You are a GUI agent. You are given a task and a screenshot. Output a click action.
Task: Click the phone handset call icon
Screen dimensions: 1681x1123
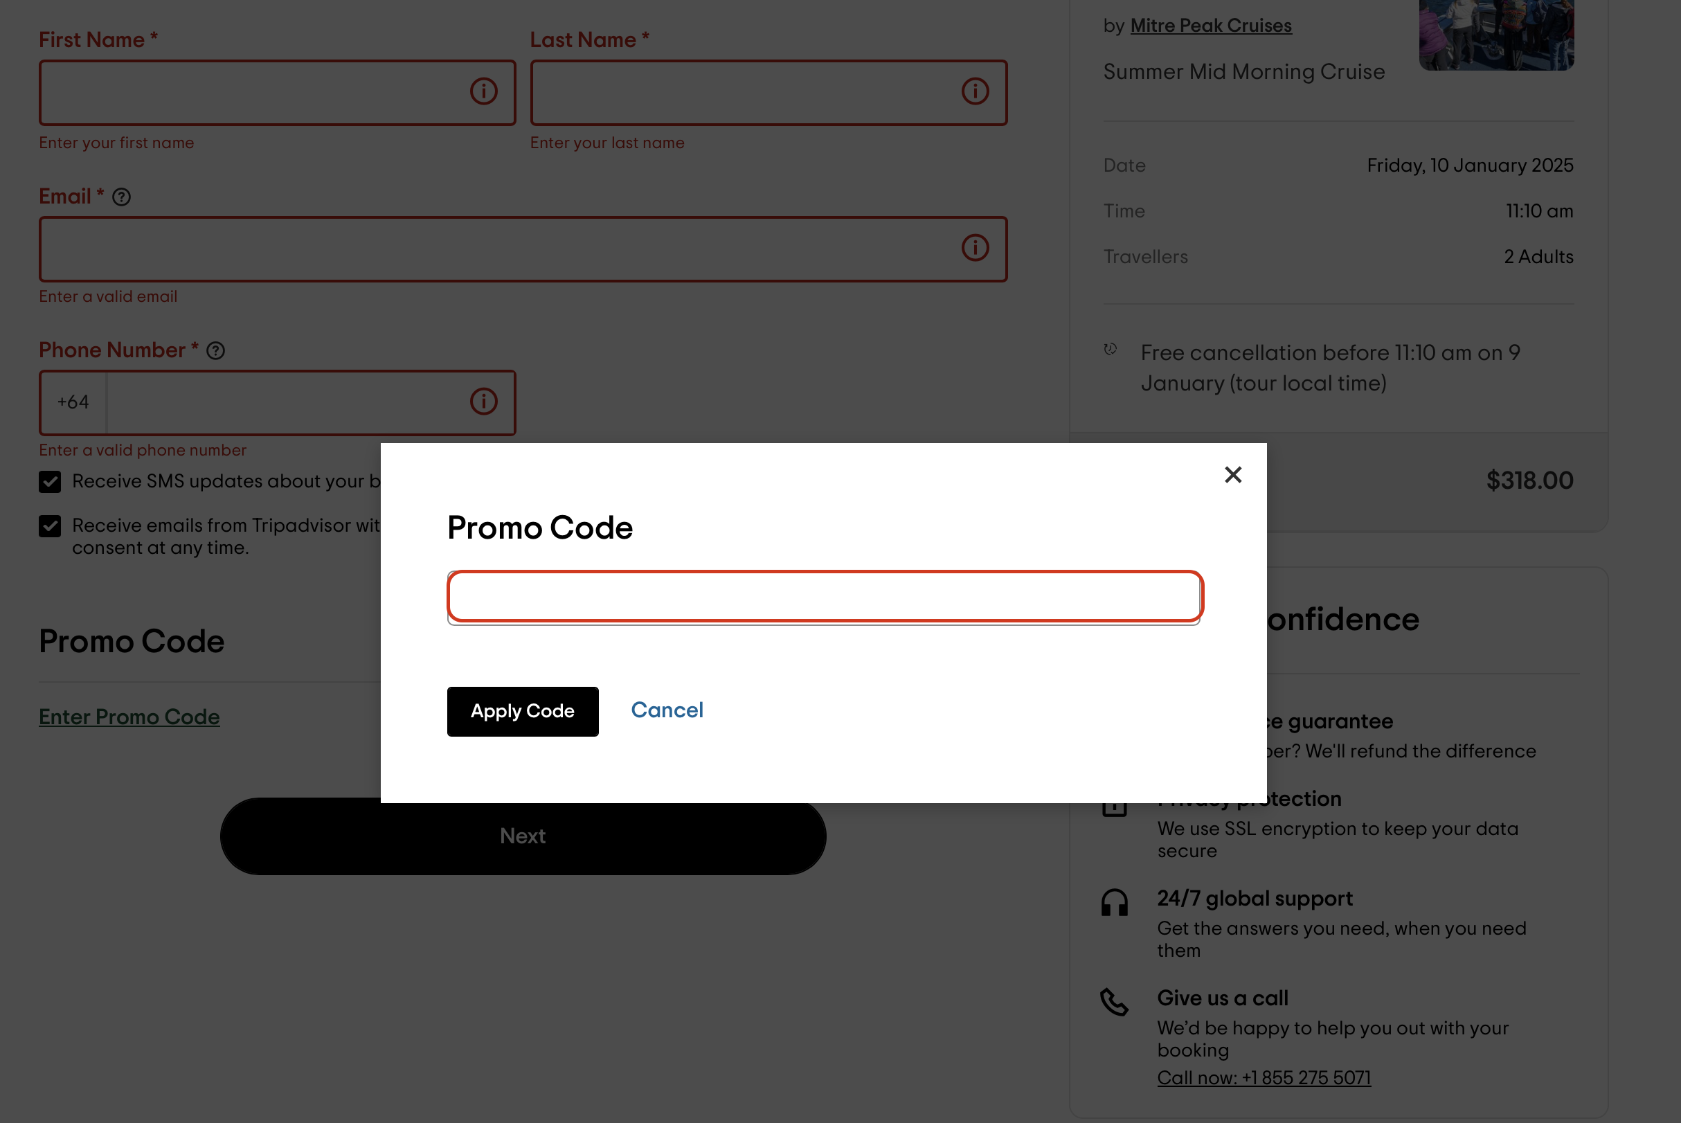coord(1115,1002)
